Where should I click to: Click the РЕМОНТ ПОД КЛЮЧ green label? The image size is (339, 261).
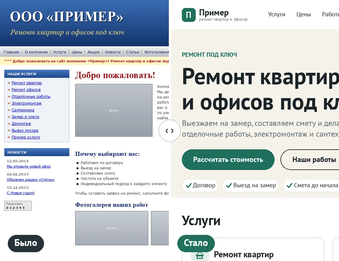209,55
